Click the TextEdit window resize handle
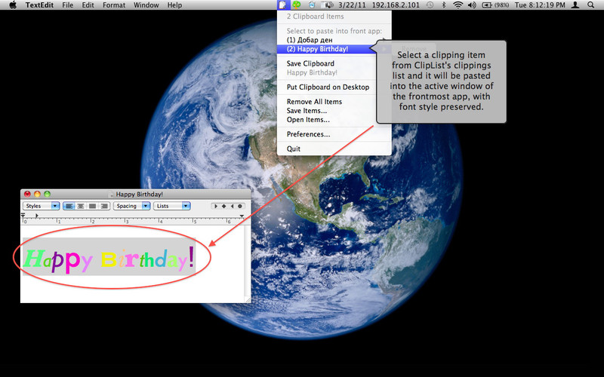This screenshot has width=604, height=377. (x=248, y=299)
